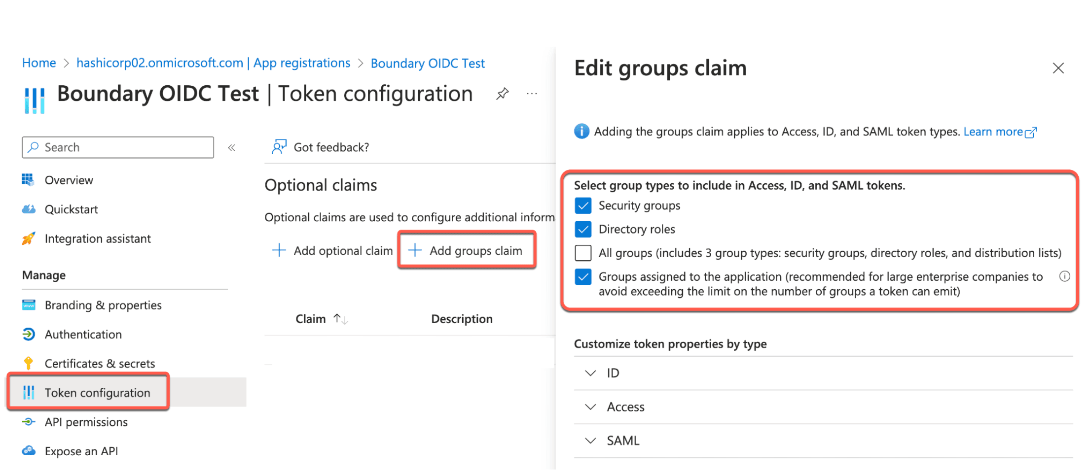Click the Branding & properties icon
This screenshot has height=472, width=1089.
point(29,305)
